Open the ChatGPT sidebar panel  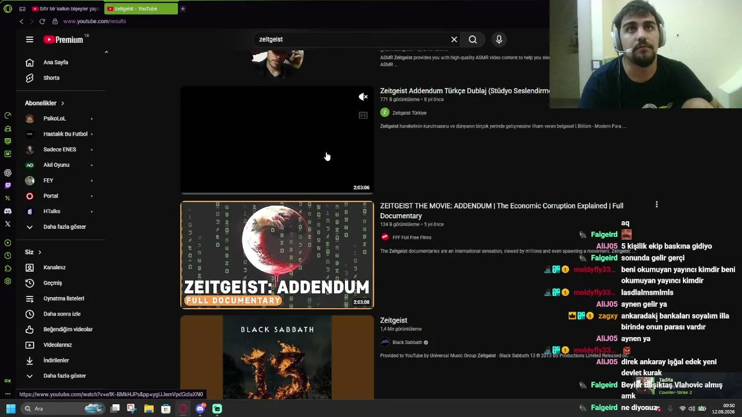[8, 173]
